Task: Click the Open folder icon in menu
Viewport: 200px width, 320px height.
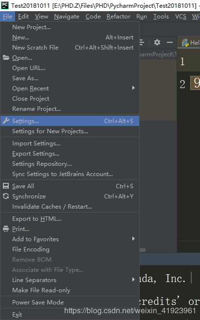Action: click(6, 57)
